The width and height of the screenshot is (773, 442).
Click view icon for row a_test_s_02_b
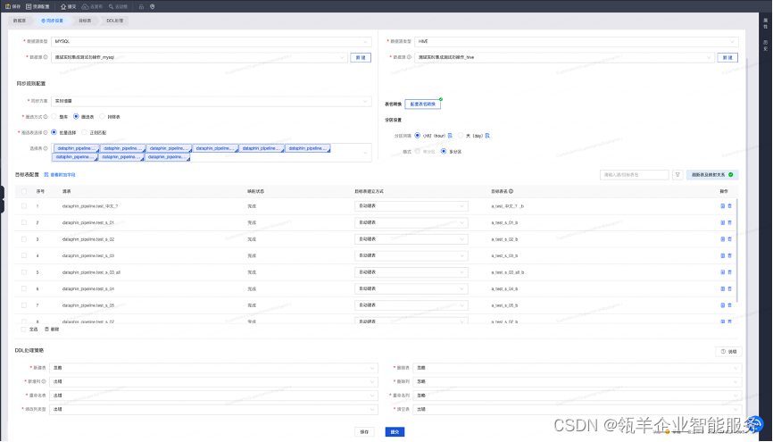[x=723, y=238]
